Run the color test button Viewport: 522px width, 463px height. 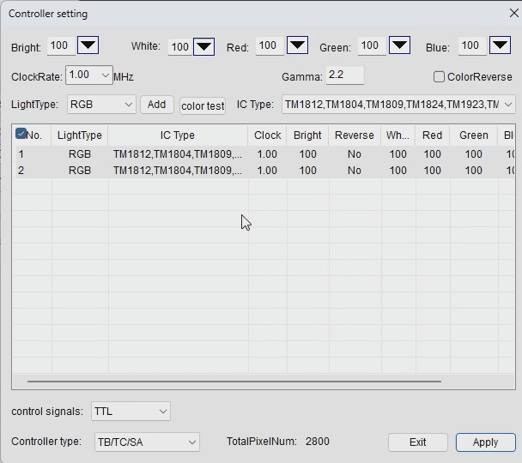pyautogui.click(x=203, y=106)
